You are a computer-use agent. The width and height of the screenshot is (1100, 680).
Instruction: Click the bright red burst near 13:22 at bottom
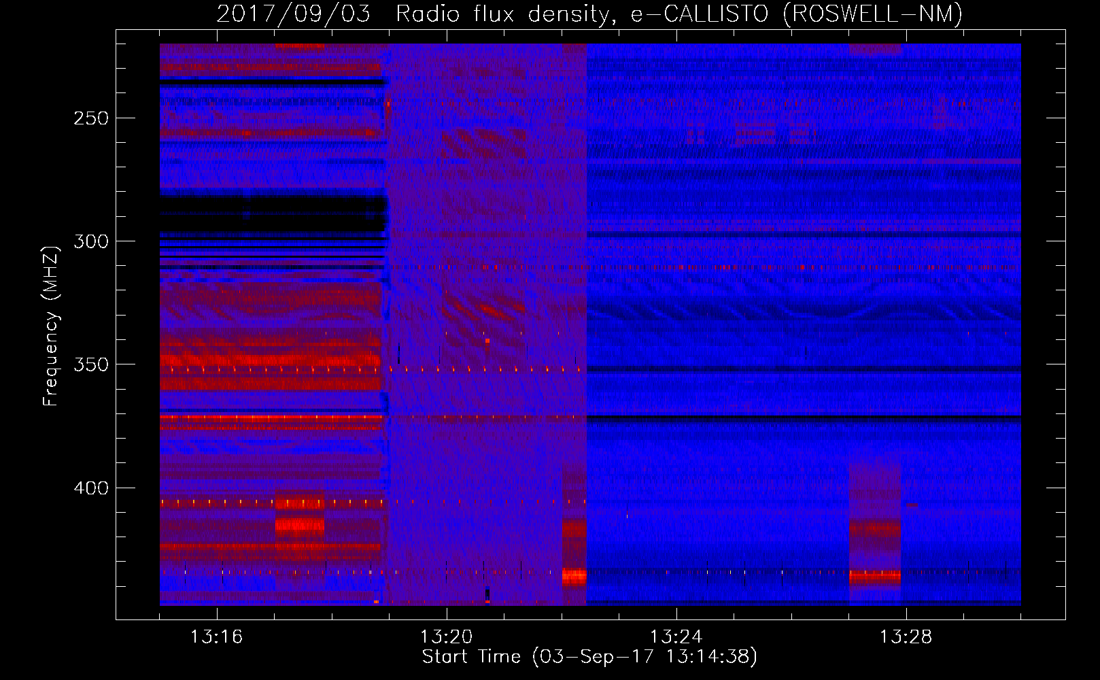(574, 577)
